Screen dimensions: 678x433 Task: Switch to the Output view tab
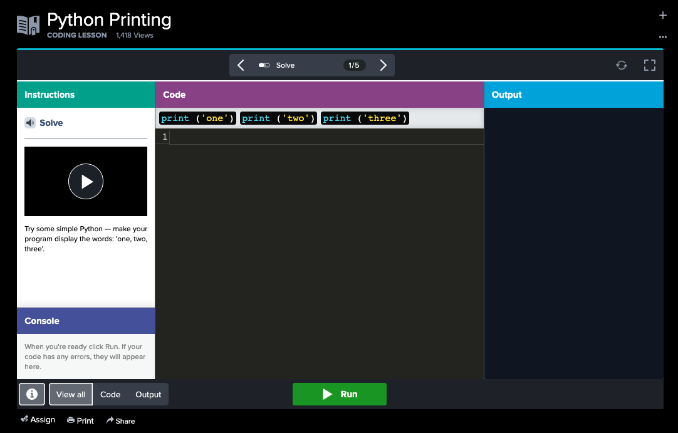pos(149,394)
